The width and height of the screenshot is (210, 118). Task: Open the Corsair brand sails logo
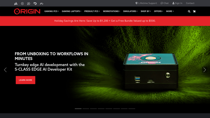coord(16,3)
